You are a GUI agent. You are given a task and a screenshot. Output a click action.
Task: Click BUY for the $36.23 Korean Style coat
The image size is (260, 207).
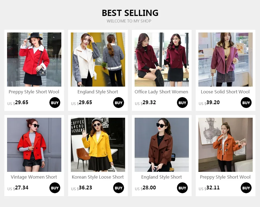[119, 188]
